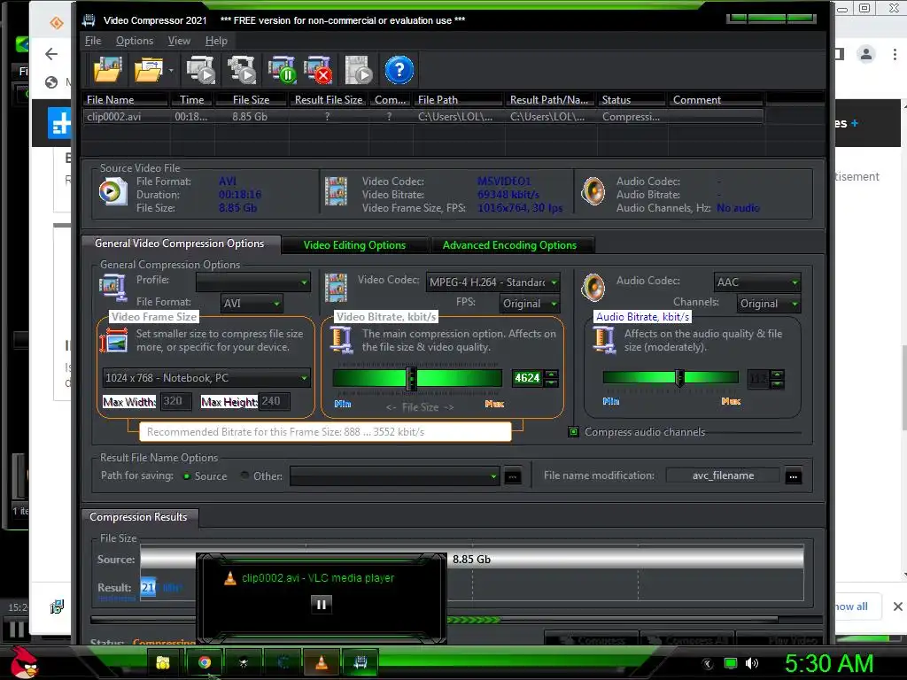Open the folder-with-settings toolbar icon

(x=148, y=70)
